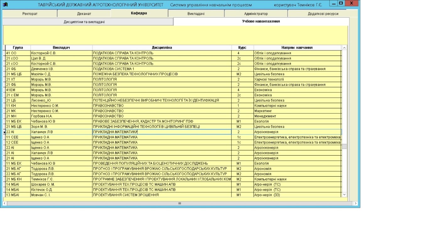
Task: Click the vertical scrollbar down arrow
Action: pyautogui.click(x=344, y=195)
